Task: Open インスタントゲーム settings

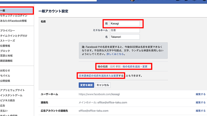Action: pyautogui.click(x=11, y=95)
